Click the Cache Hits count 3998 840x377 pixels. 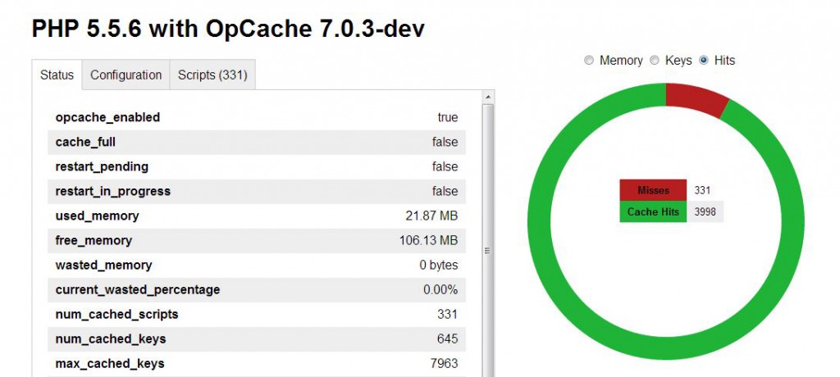705,211
